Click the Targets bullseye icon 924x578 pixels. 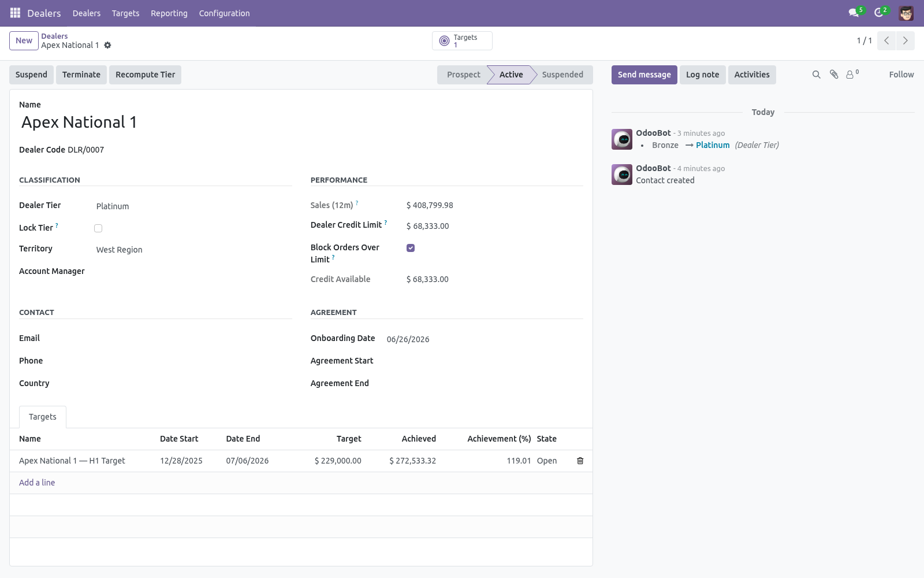tap(444, 40)
